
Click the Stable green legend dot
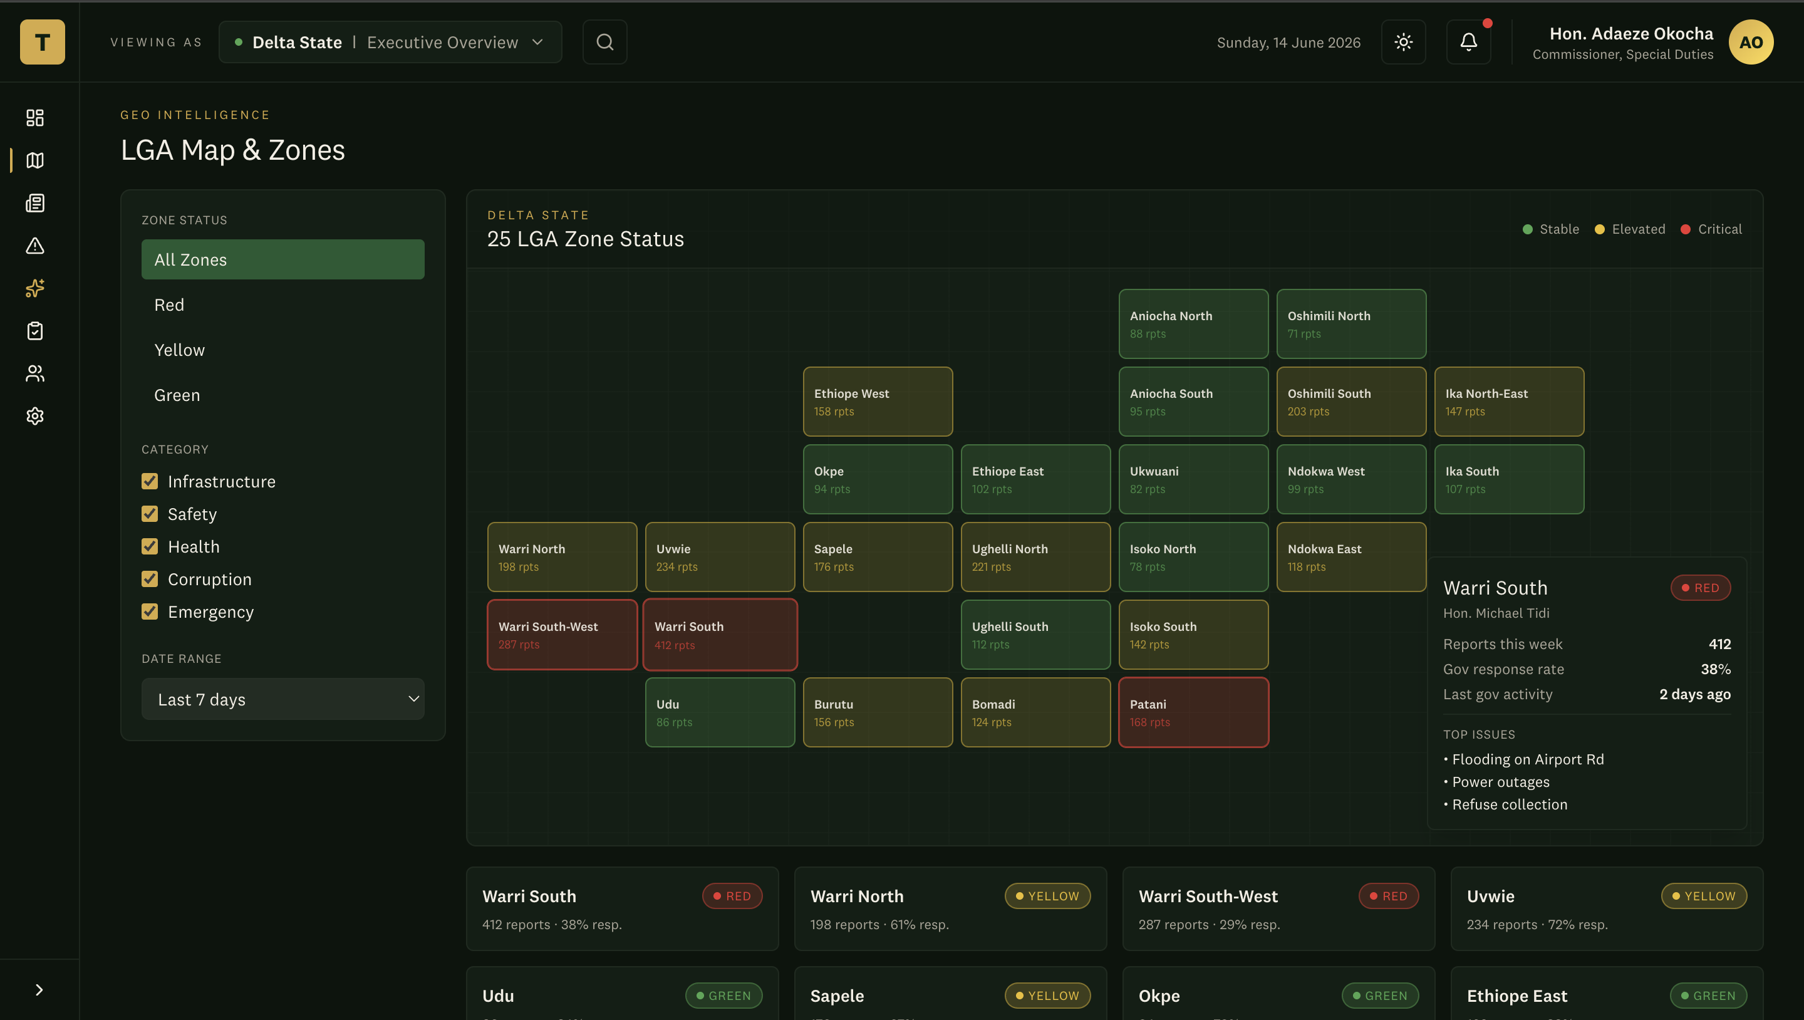[1527, 229]
